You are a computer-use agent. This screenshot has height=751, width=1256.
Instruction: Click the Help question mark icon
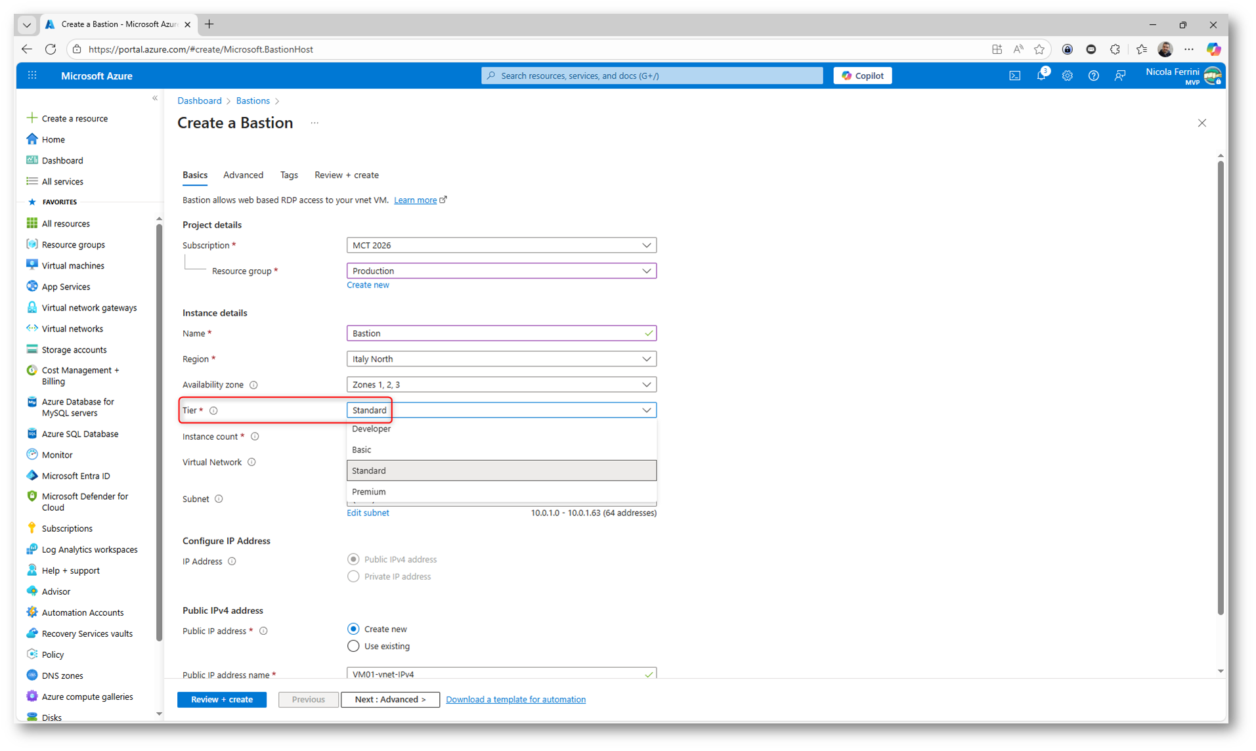[1093, 75]
